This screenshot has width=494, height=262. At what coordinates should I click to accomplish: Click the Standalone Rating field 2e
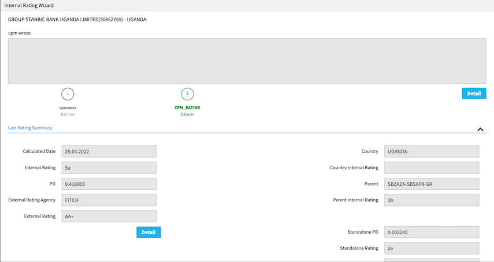coord(432,248)
